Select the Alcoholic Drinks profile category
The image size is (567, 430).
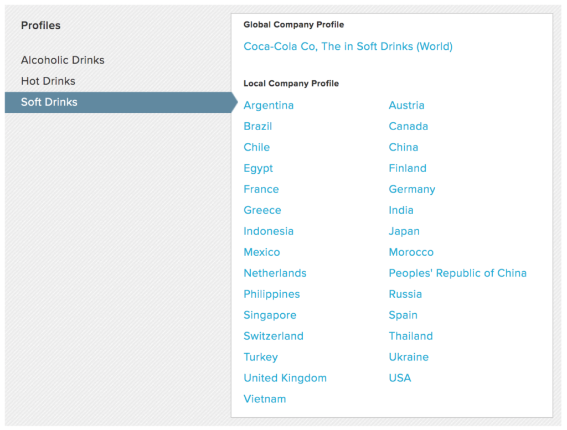pos(63,60)
